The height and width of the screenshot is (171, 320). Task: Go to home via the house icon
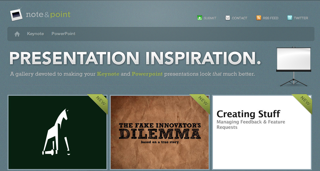click(x=17, y=34)
